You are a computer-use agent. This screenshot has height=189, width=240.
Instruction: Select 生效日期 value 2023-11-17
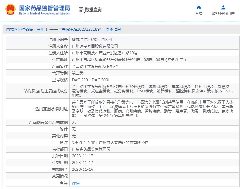click(x=83, y=163)
